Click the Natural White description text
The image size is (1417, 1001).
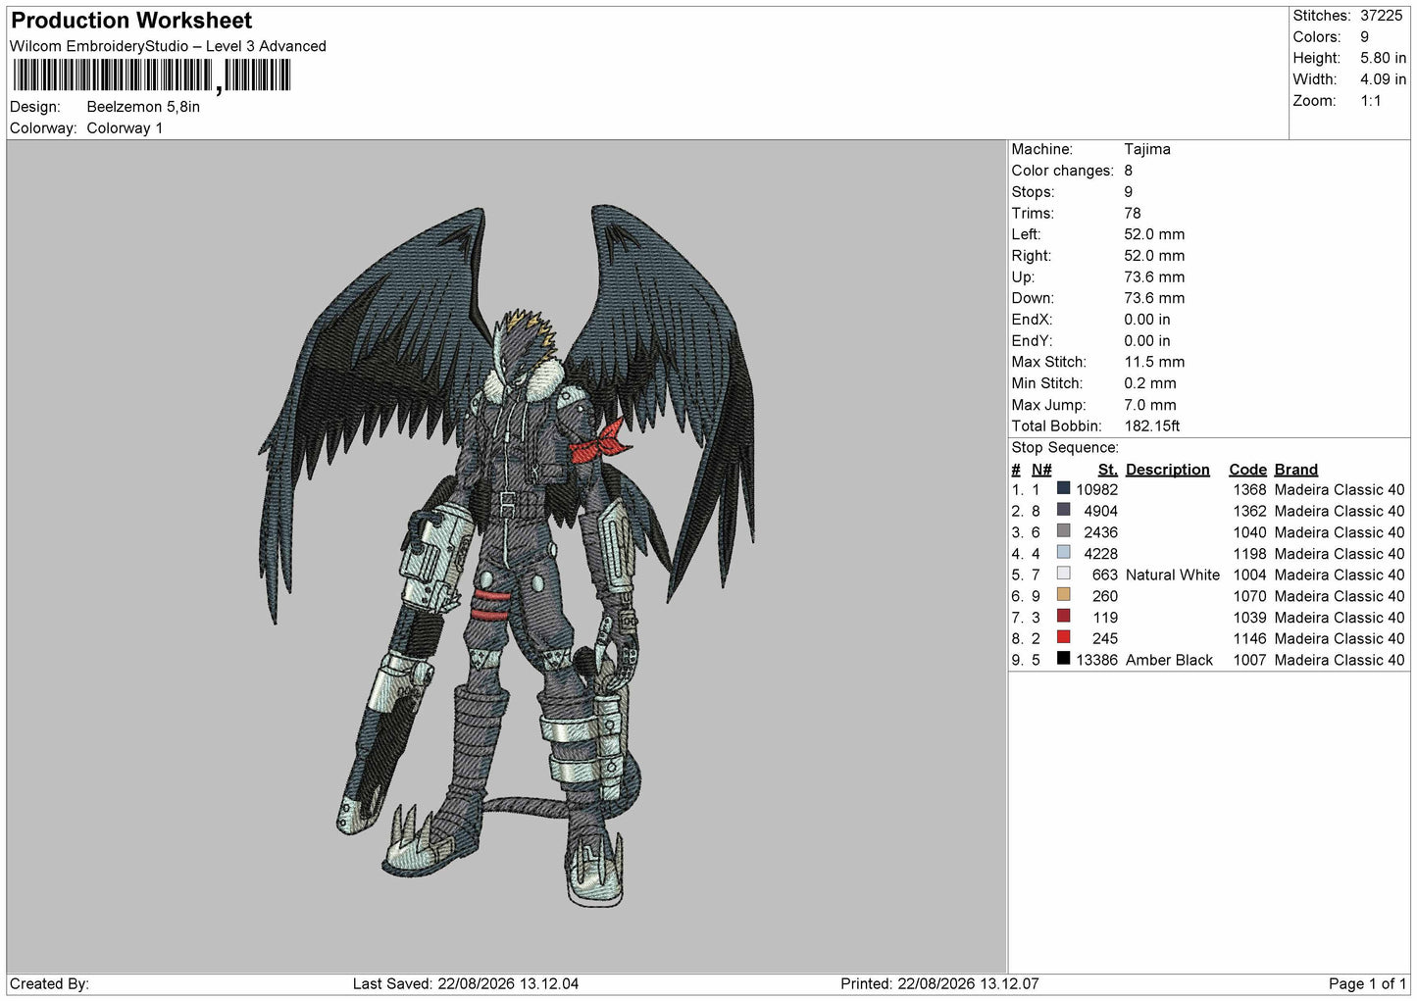coord(1173,576)
